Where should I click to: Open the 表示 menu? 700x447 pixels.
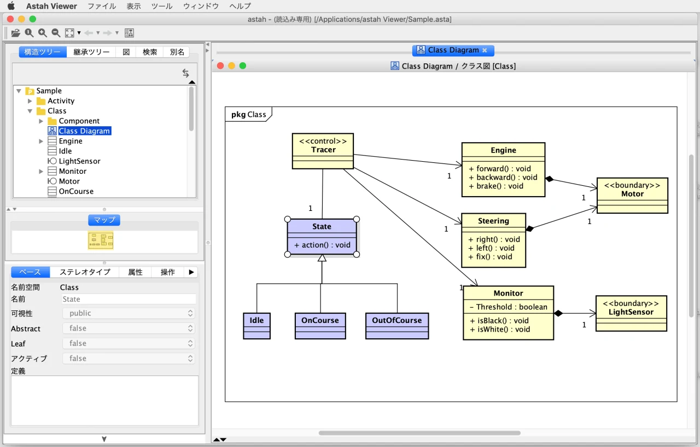pos(133,6)
